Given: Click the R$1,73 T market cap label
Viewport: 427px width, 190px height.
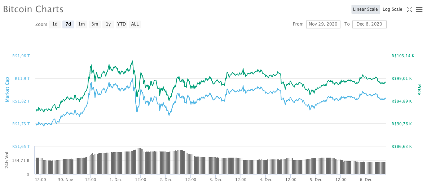Looking at the screenshot, I should point(21,124).
